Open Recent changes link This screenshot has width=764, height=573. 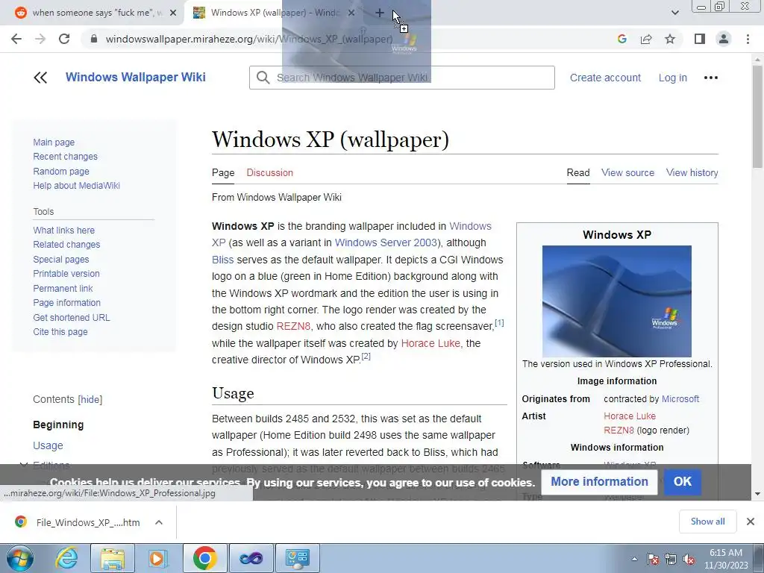[66, 157]
